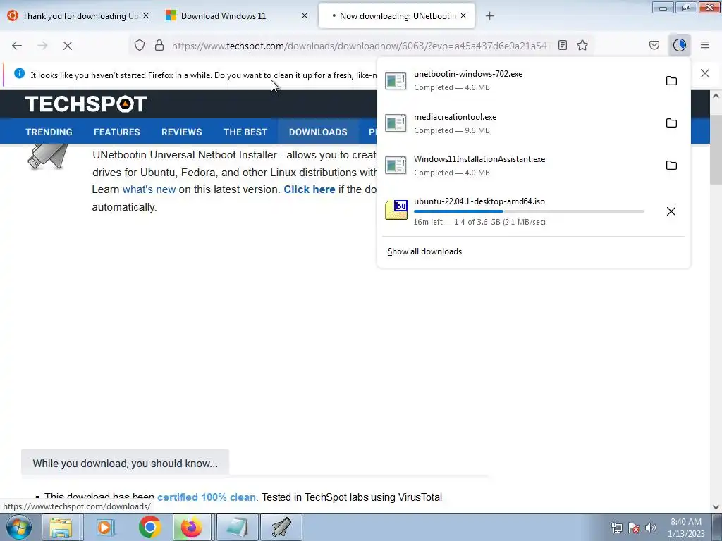Viewport: 722px width, 541px height.
Task: Close the Download Windows 11 tab
Action: pos(305,15)
